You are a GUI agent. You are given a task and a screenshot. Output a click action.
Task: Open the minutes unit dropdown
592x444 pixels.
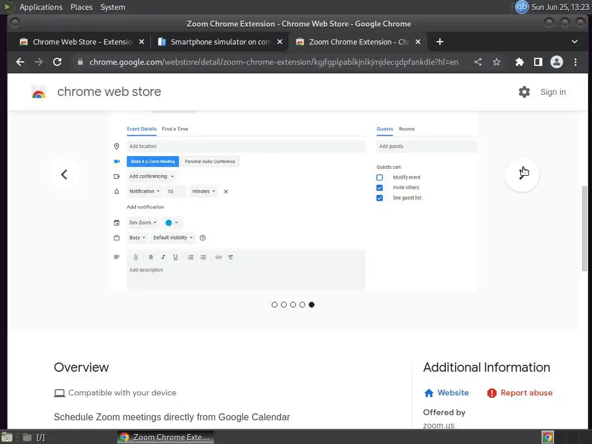(x=203, y=191)
